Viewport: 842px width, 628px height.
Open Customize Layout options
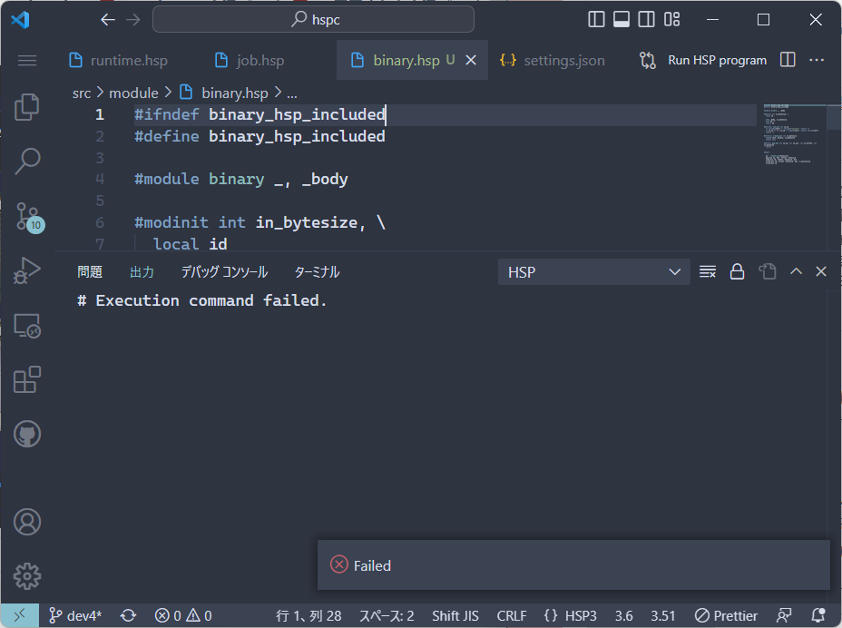(671, 19)
